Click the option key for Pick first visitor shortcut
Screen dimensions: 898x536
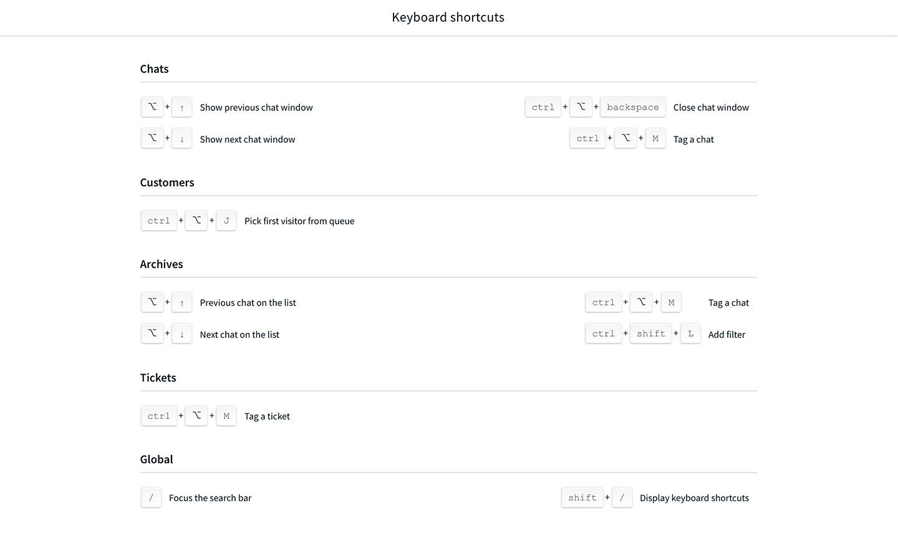[x=196, y=221]
